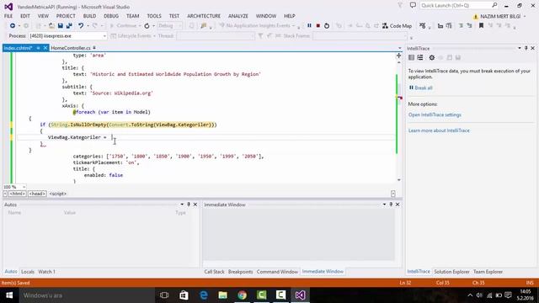Click the editor split-window plus icon
The height and width of the screenshot is (303, 539).
(398, 56)
